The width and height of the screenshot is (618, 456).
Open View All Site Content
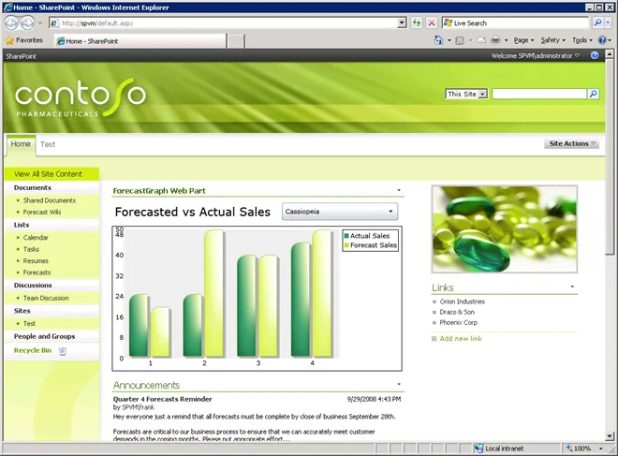pyautogui.click(x=49, y=174)
